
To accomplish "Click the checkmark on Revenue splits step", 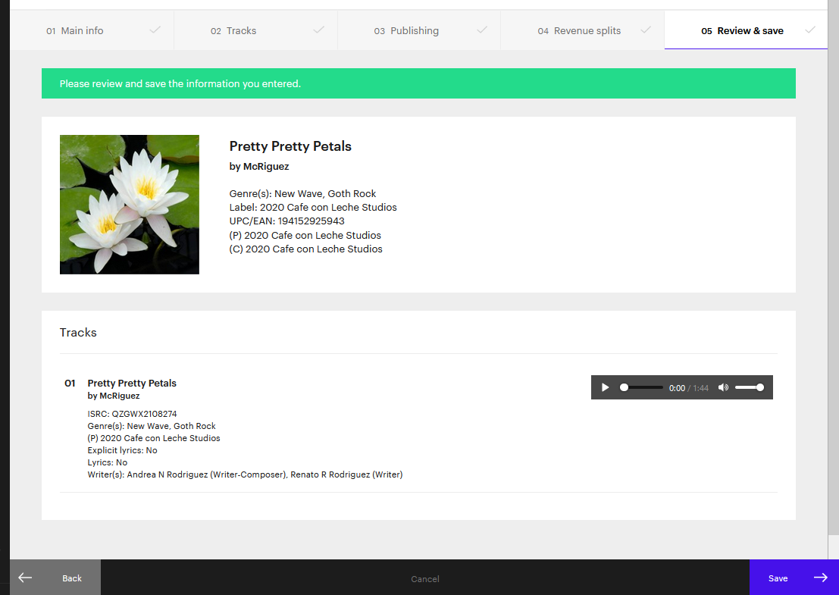I will (646, 30).
